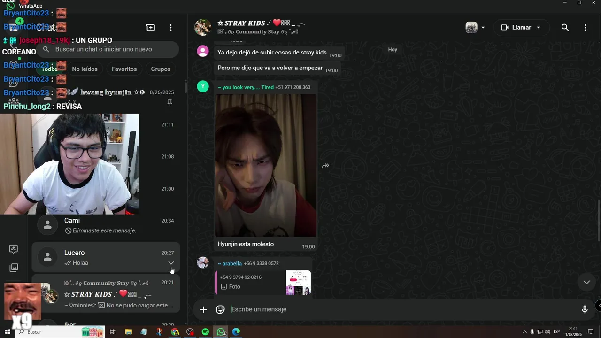
Task: Open the pinned hwang hyunjin chat
Action: click(x=106, y=97)
